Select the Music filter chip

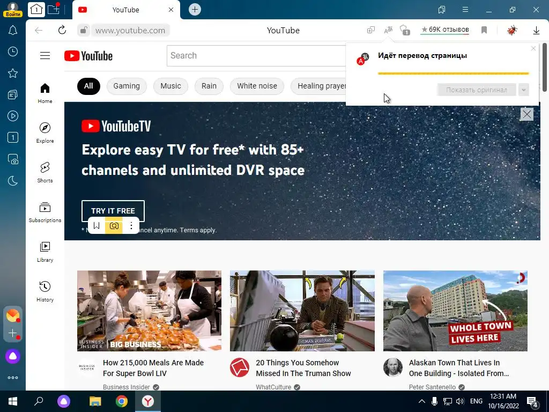[170, 86]
